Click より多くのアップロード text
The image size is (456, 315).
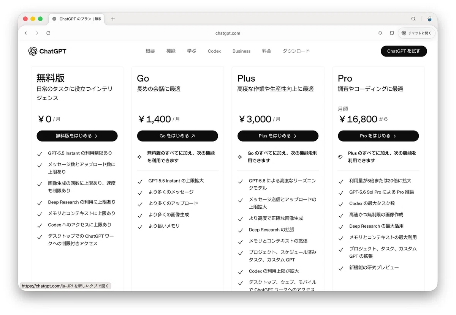pyautogui.click(x=173, y=203)
